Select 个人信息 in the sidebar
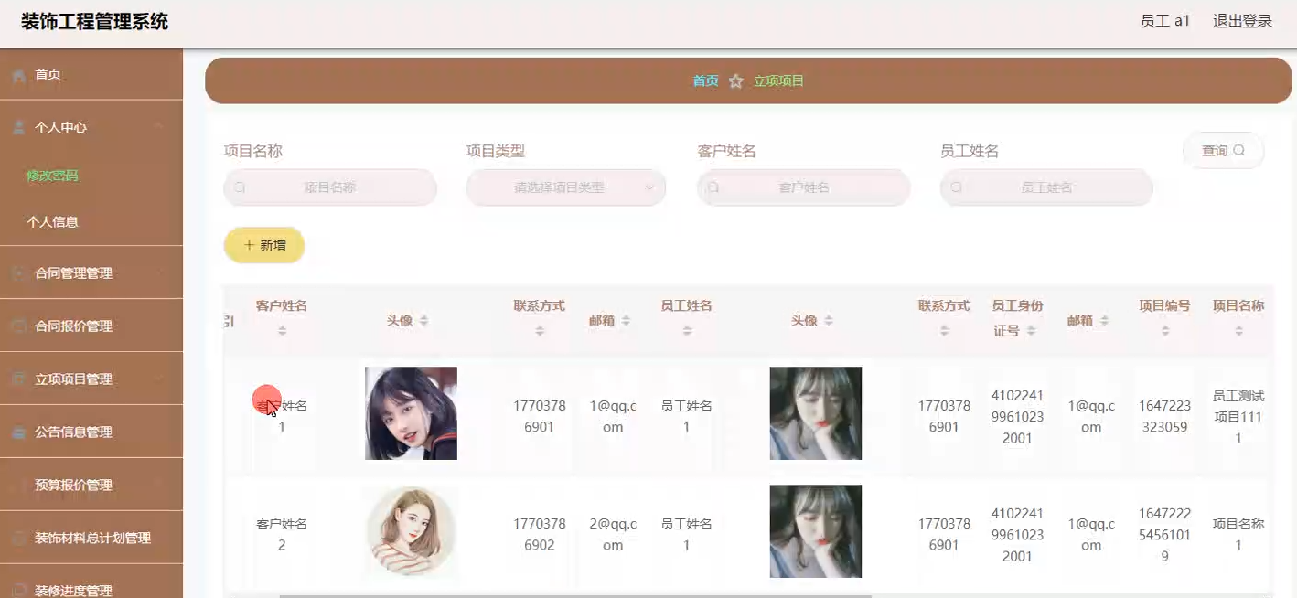 click(52, 221)
